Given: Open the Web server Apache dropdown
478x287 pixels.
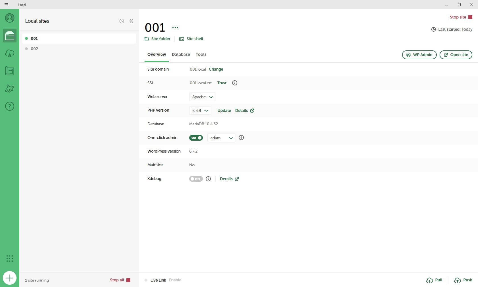Looking at the screenshot, I should (203, 97).
